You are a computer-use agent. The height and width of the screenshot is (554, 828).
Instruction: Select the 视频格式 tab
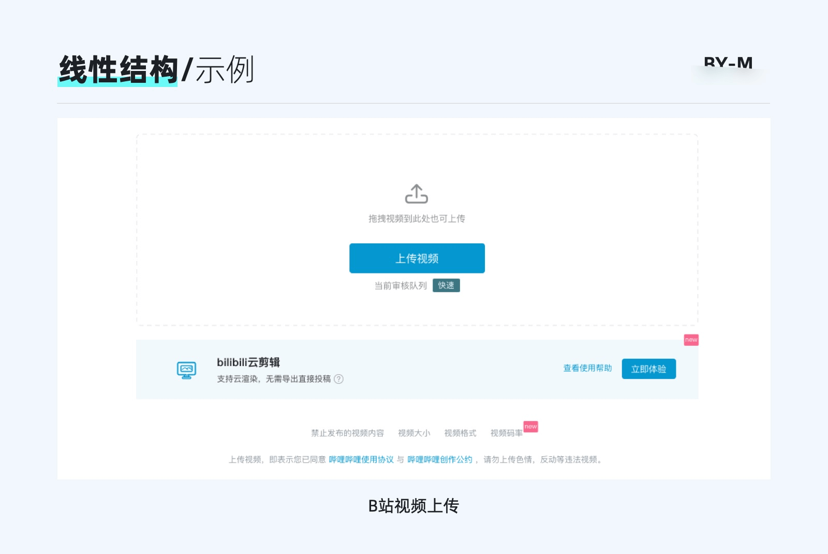460,433
